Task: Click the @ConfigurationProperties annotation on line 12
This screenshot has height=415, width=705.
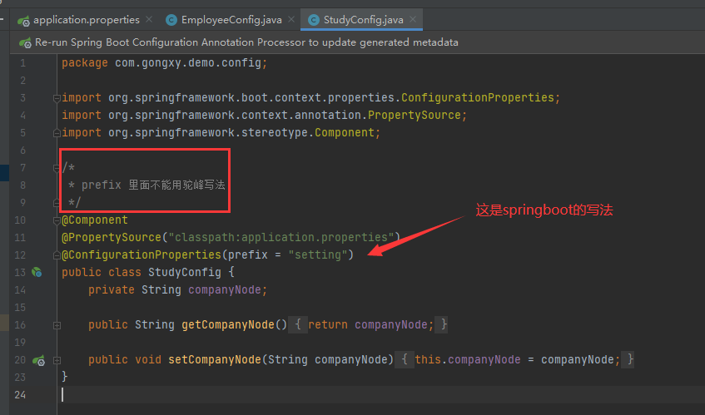Action: click(x=141, y=255)
